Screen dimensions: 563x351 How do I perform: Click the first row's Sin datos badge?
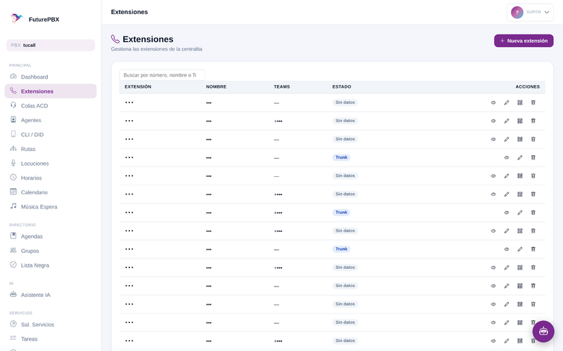(x=345, y=102)
